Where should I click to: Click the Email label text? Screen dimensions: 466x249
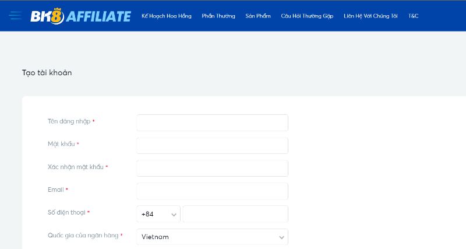(56, 190)
